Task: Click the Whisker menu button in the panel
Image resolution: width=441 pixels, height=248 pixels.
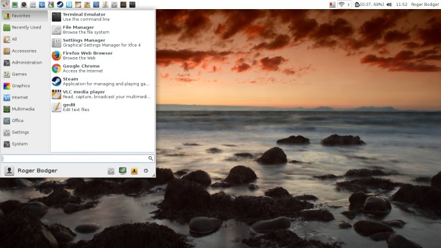Action: (x=5, y=5)
